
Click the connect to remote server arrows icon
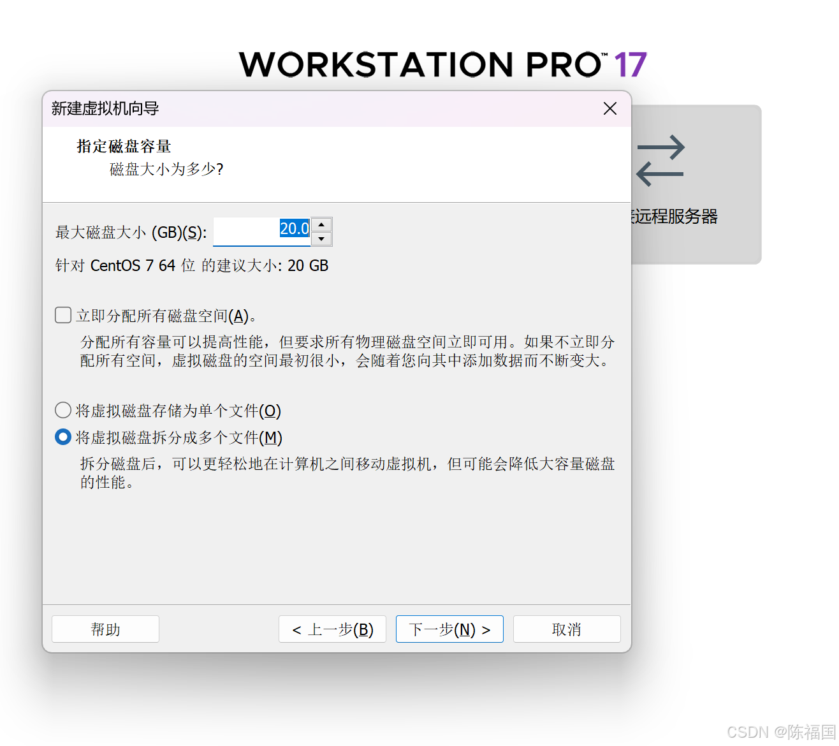point(660,161)
